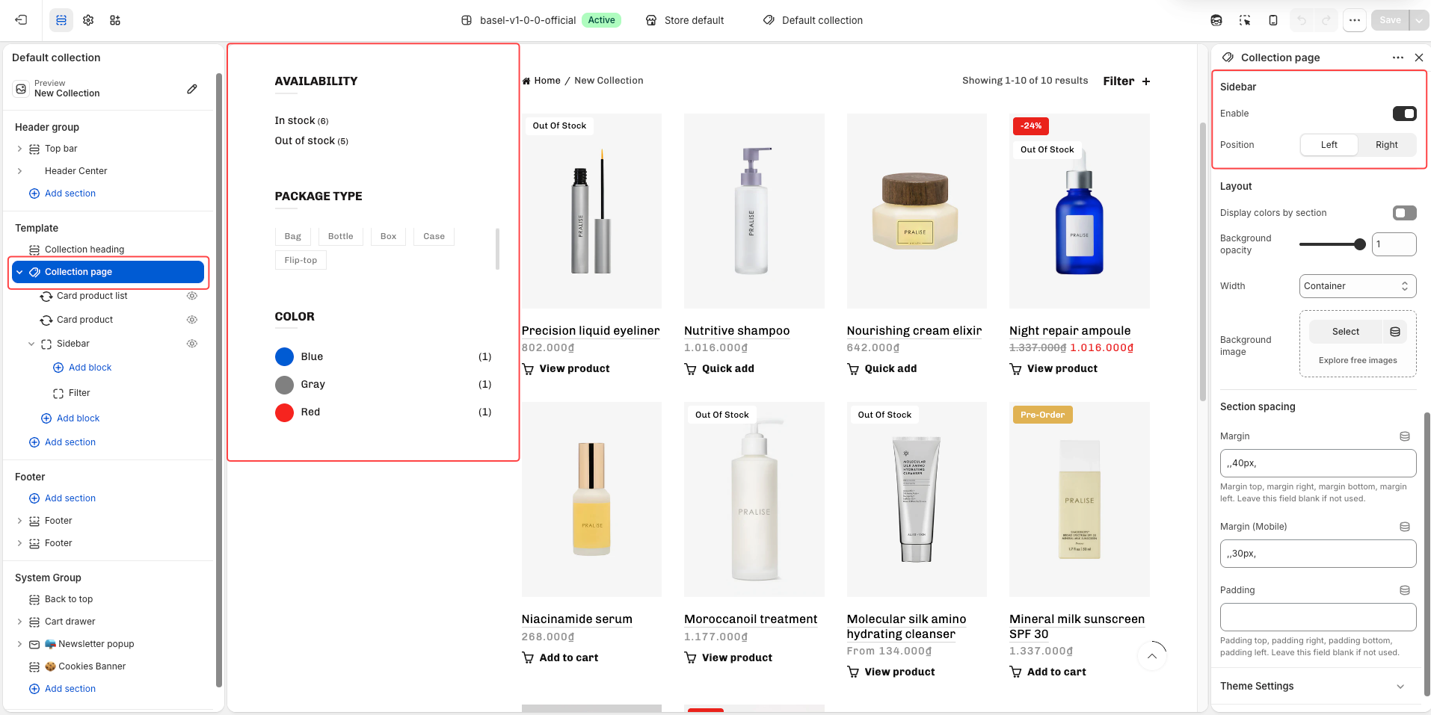Toggle the Sidebar Enable switch

coord(1404,114)
